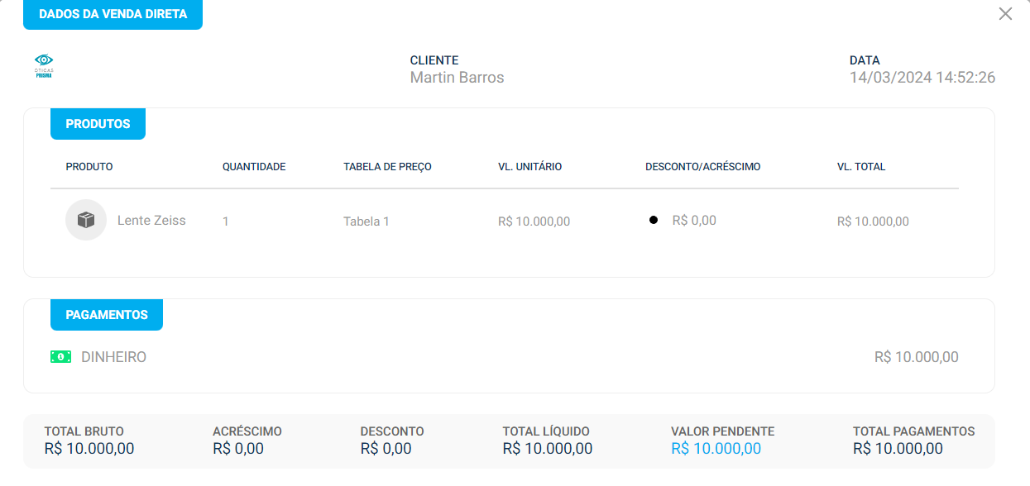Click the Produto column header
The width and height of the screenshot is (1030, 486).
coord(89,167)
